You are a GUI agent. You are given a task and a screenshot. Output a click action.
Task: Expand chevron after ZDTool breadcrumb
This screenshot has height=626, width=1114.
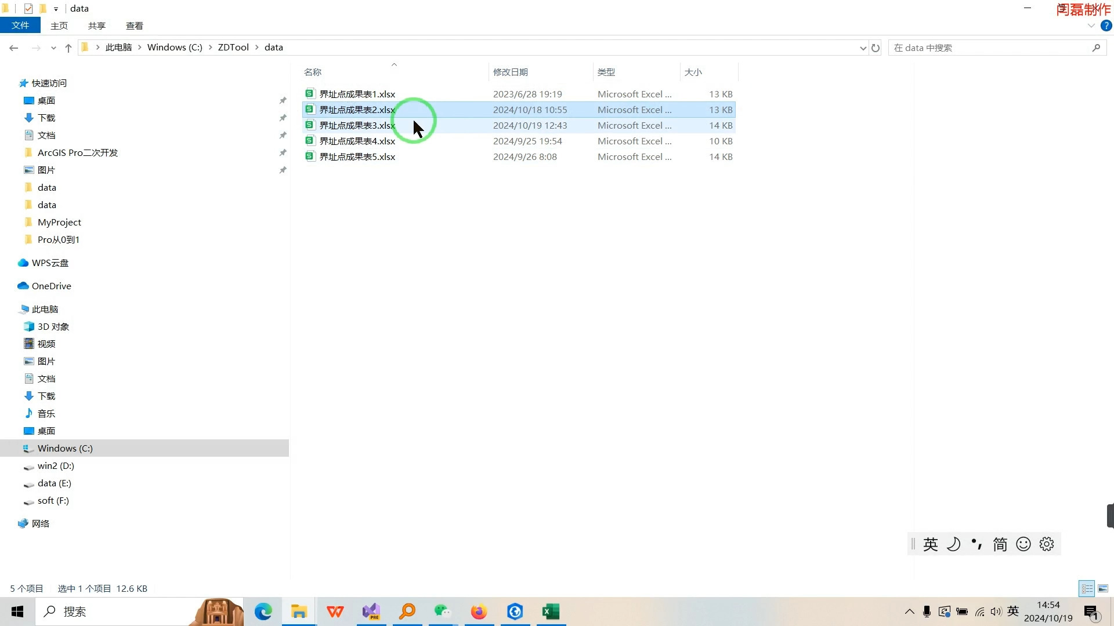tap(256, 48)
